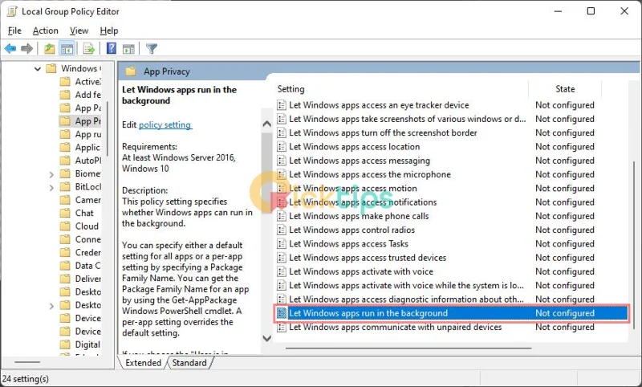Open the Help menu

coord(109,31)
